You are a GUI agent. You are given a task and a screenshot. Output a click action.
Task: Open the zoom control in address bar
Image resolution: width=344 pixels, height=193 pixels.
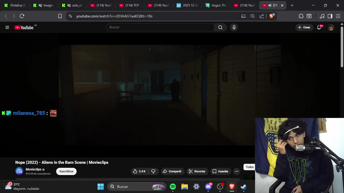point(253,16)
